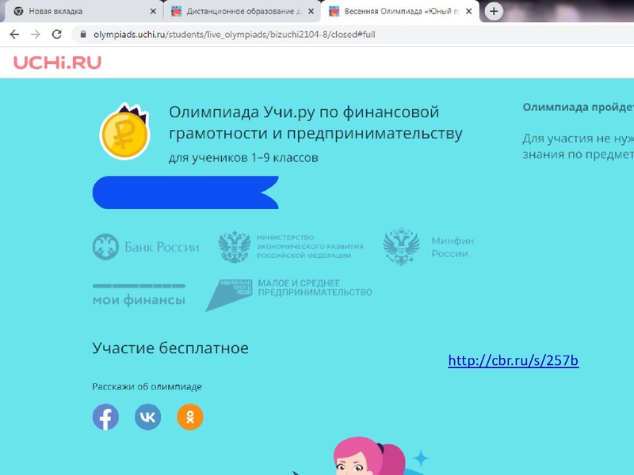Share the olympiad via VK icon

click(146, 416)
